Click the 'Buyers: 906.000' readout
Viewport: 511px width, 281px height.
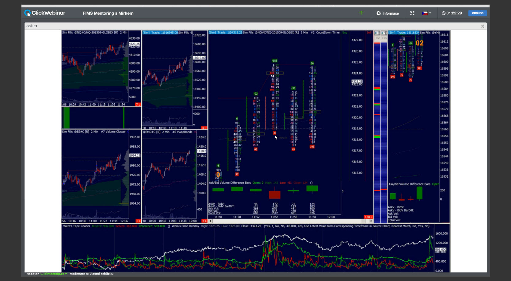pos(103,226)
